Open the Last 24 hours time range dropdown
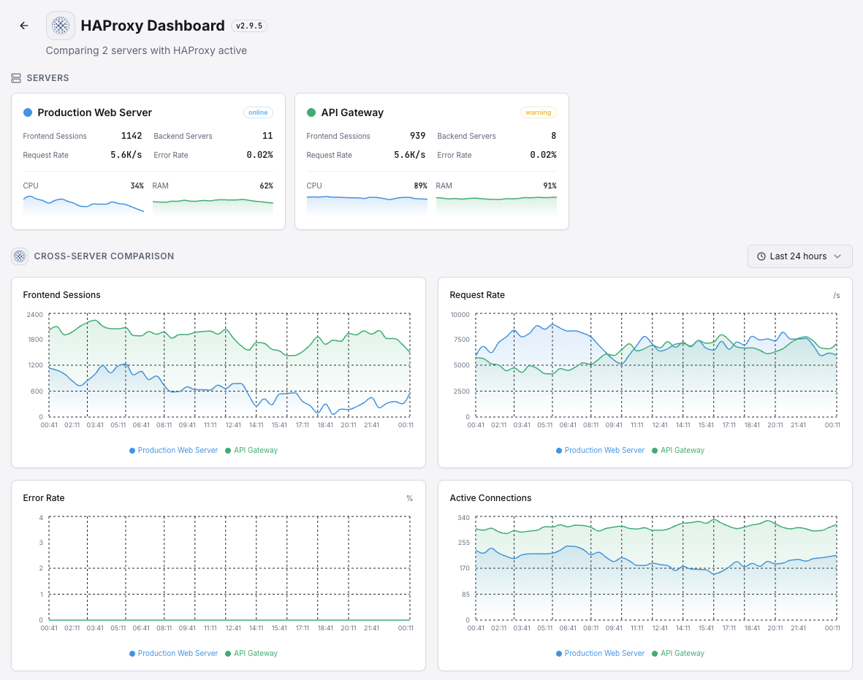 pos(799,256)
